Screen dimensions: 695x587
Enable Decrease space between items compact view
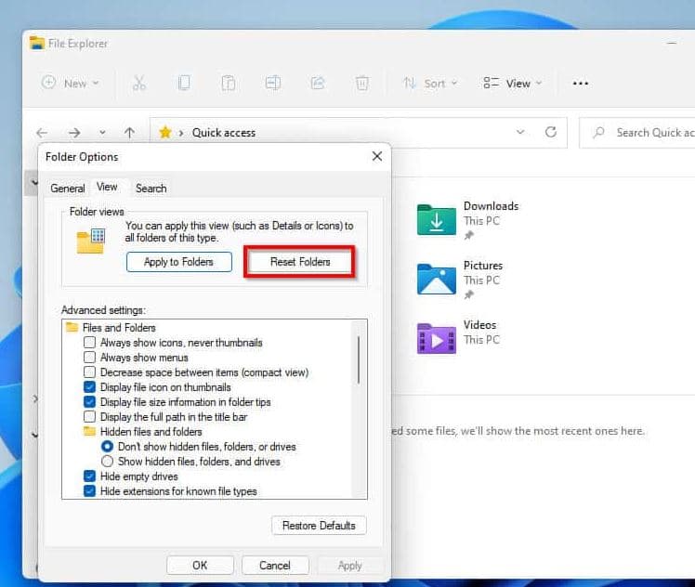click(x=89, y=372)
